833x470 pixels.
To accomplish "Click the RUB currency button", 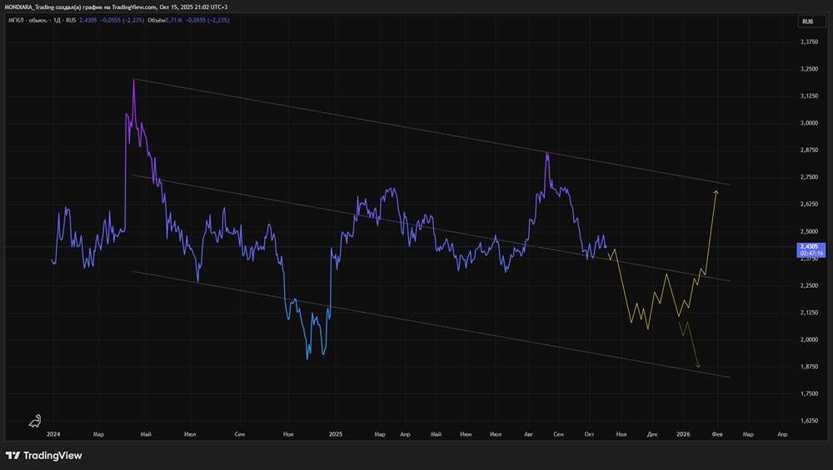I will (x=811, y=22).
